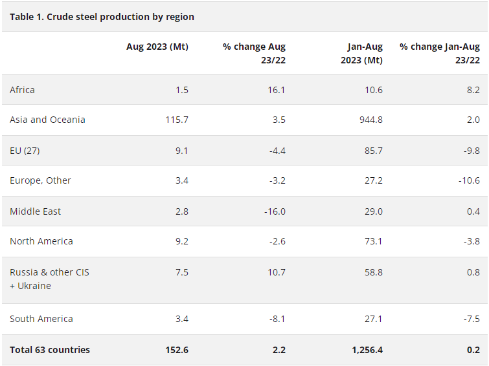Select the 'Middle East' row label
489x366 pixels.
(36, 211)
